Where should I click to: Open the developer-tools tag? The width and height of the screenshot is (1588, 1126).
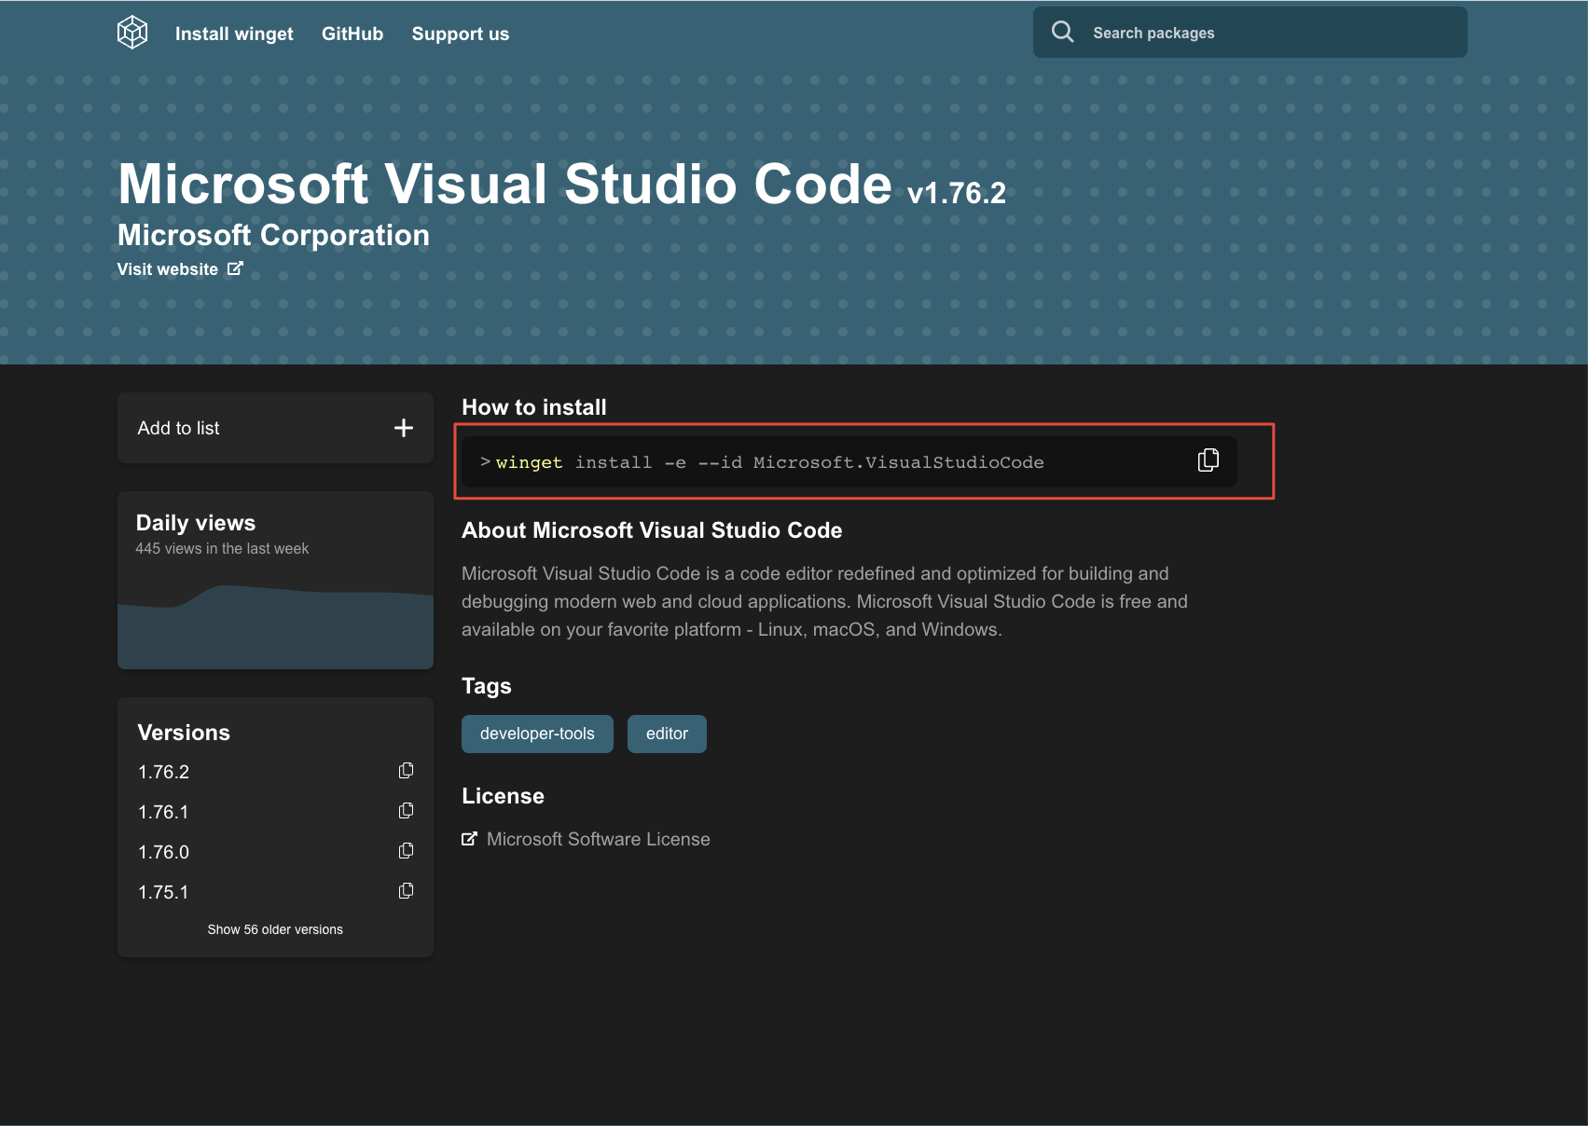pos(537,734)
